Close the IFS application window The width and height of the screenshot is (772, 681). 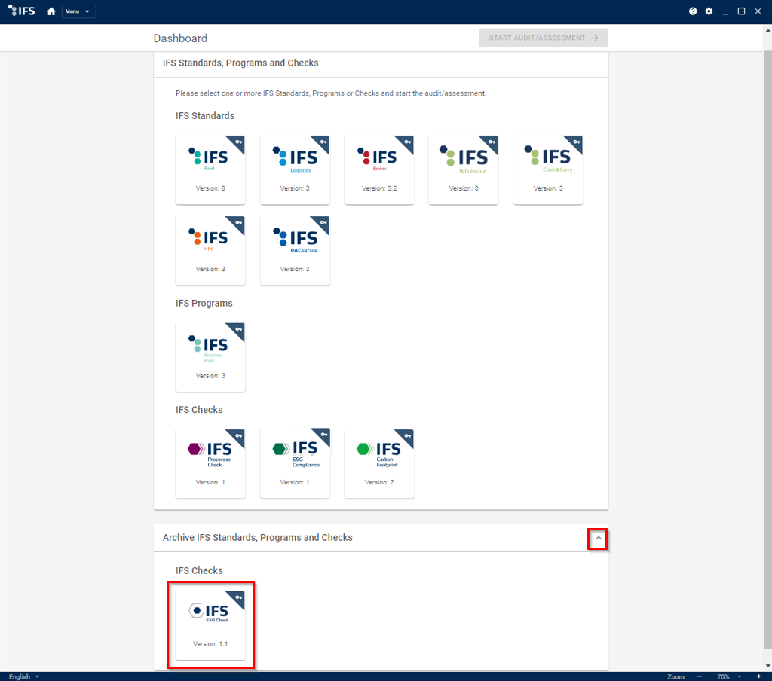click(x=758, y=11)
